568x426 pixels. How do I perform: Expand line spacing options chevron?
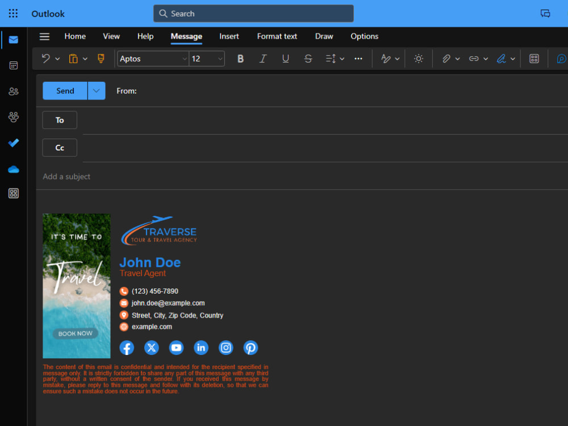click(x=342, y=59)
